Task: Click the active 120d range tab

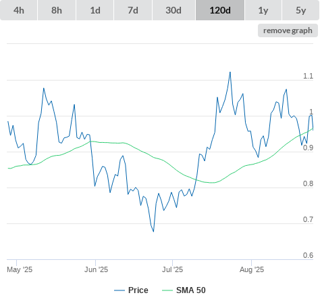Action: pos(220,10)
